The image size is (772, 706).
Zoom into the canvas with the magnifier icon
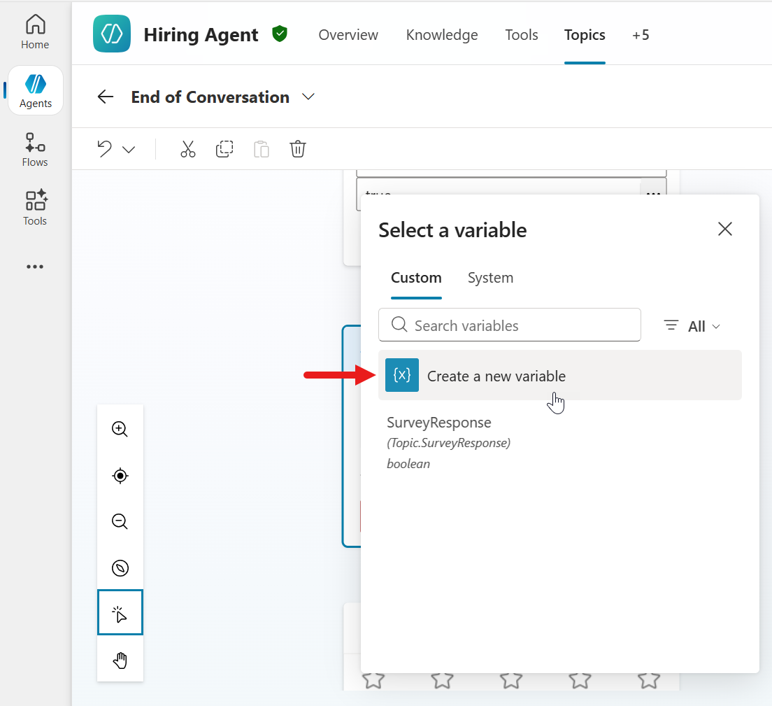[x=120, y=429]
